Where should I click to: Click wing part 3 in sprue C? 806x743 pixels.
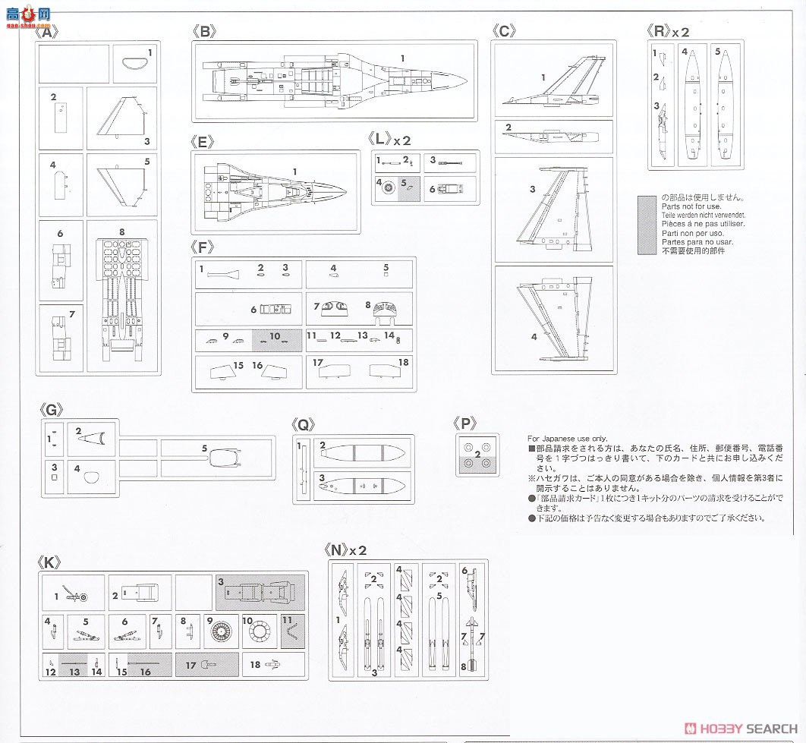553,209
